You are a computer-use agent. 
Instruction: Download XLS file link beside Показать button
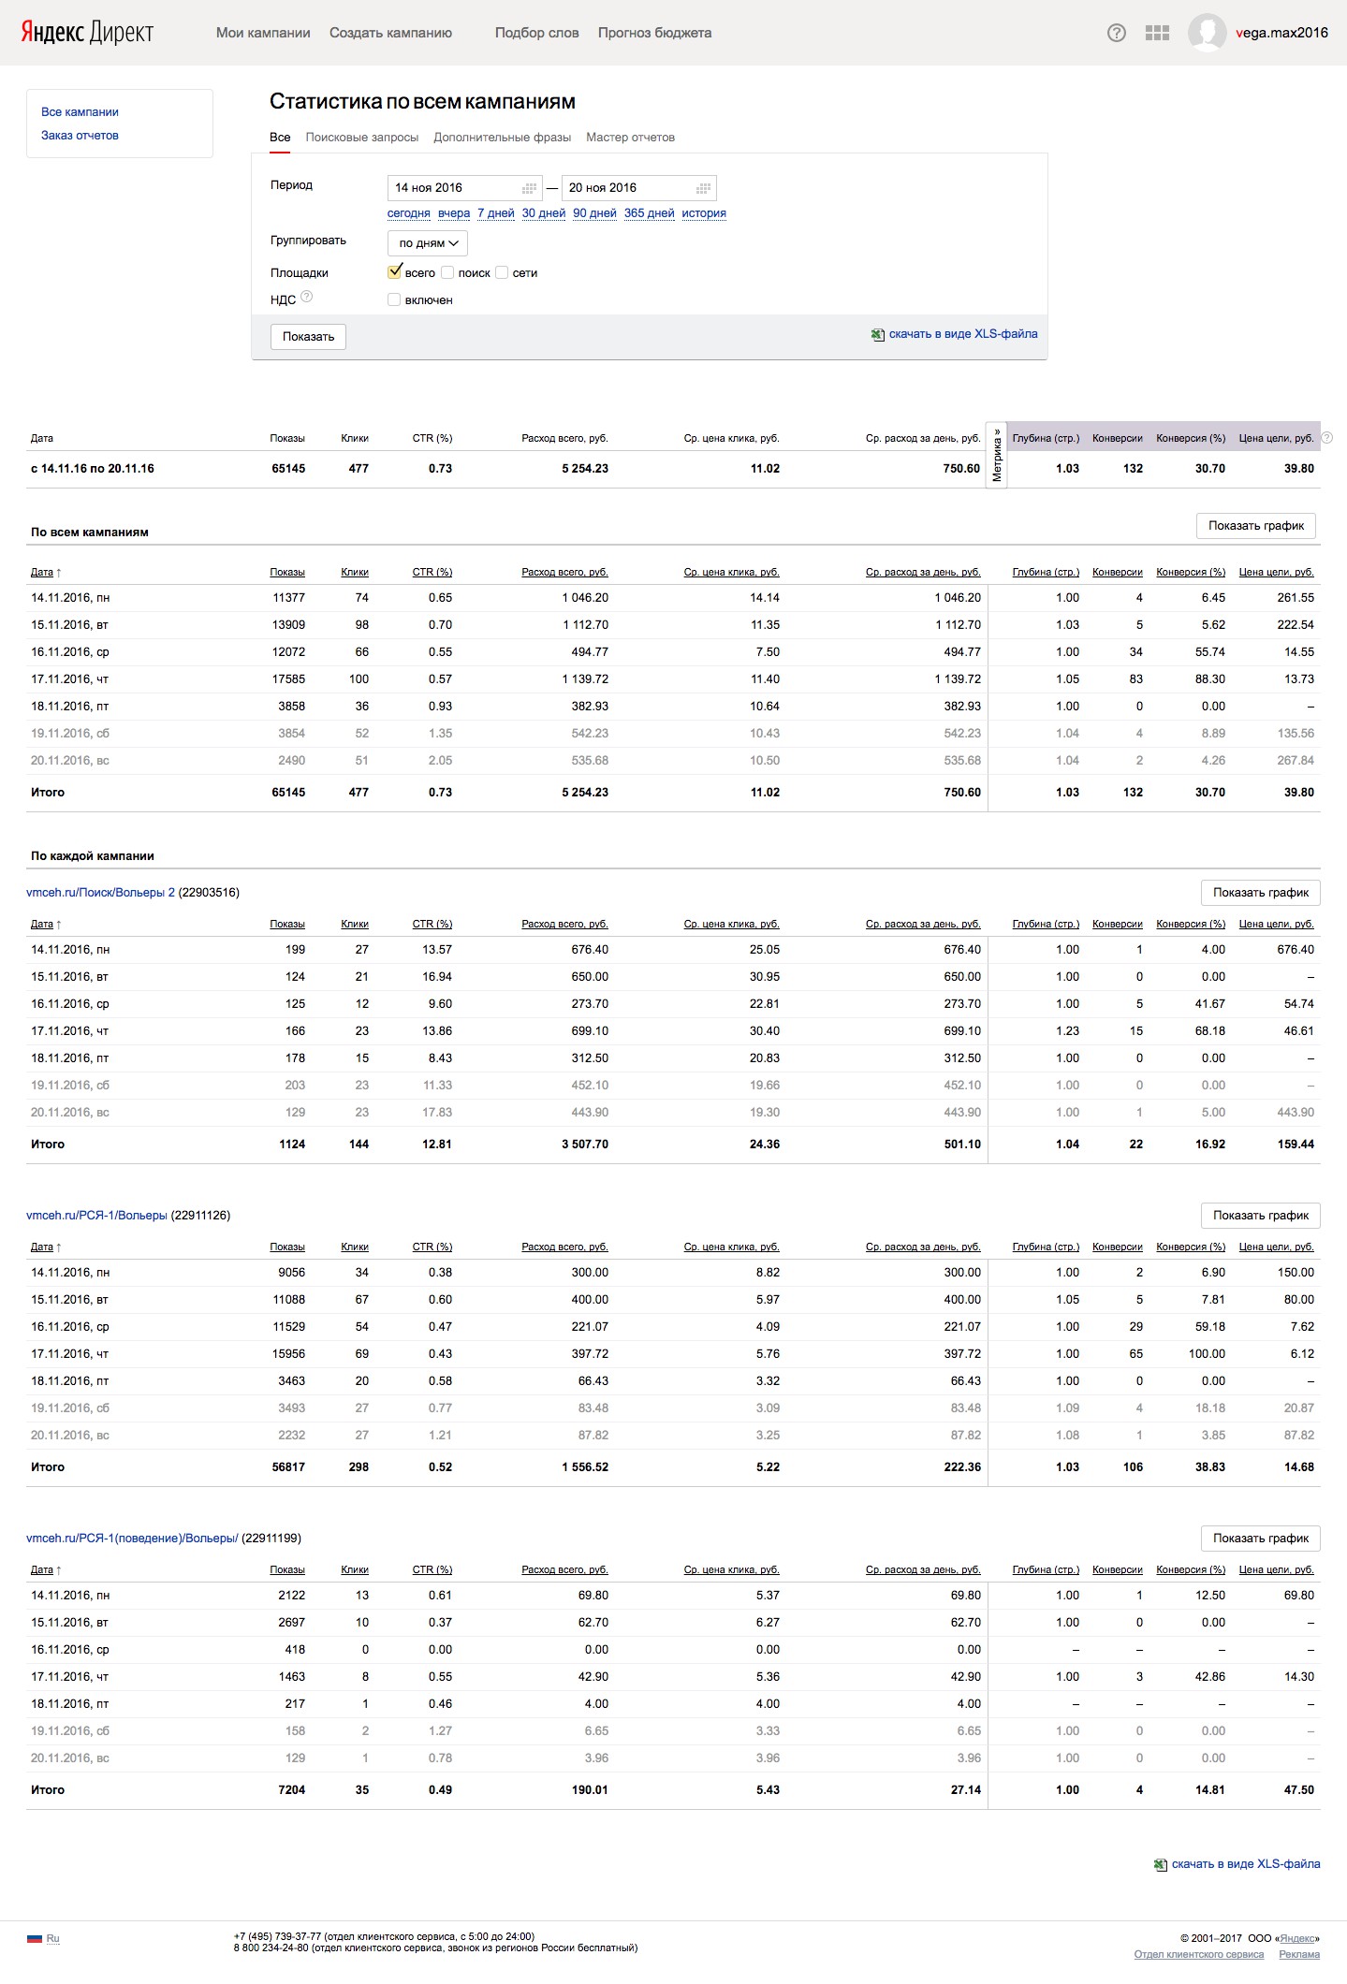[x=963, y=334]
